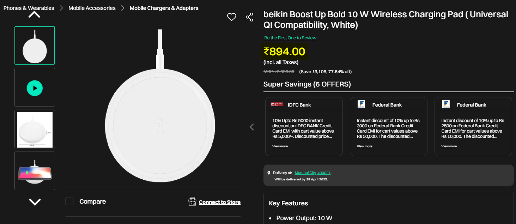The height and width of the screenshot is (224, 516).
Task: Click the first Federal Bank logo
Action: point(361,104)
